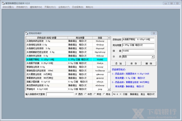Click the drug list scrollbar thumb
This screenshot has width=182, height=121.
coord(109,71)
